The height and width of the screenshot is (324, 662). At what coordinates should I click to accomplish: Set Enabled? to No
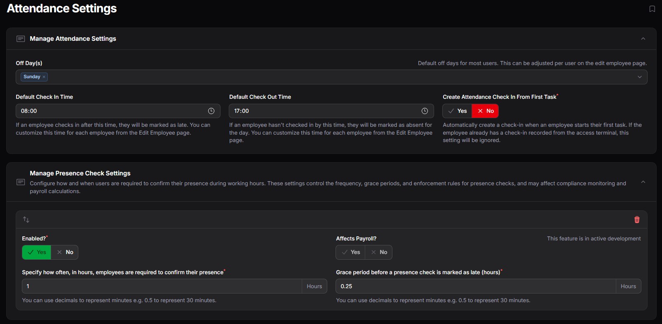pyautogui.click(x=65, y=252)
